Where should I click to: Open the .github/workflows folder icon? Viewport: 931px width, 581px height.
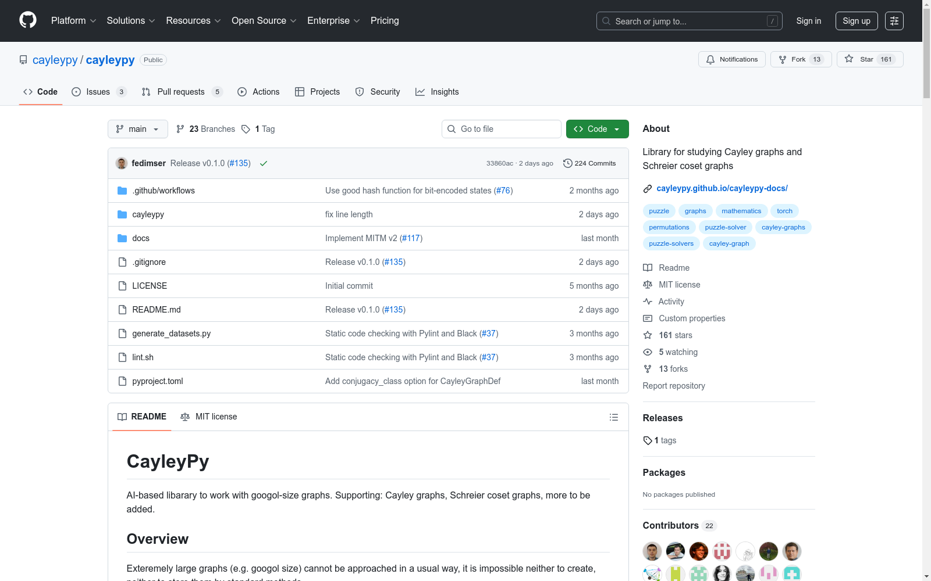pyautogui.click(x=122, y=191)
